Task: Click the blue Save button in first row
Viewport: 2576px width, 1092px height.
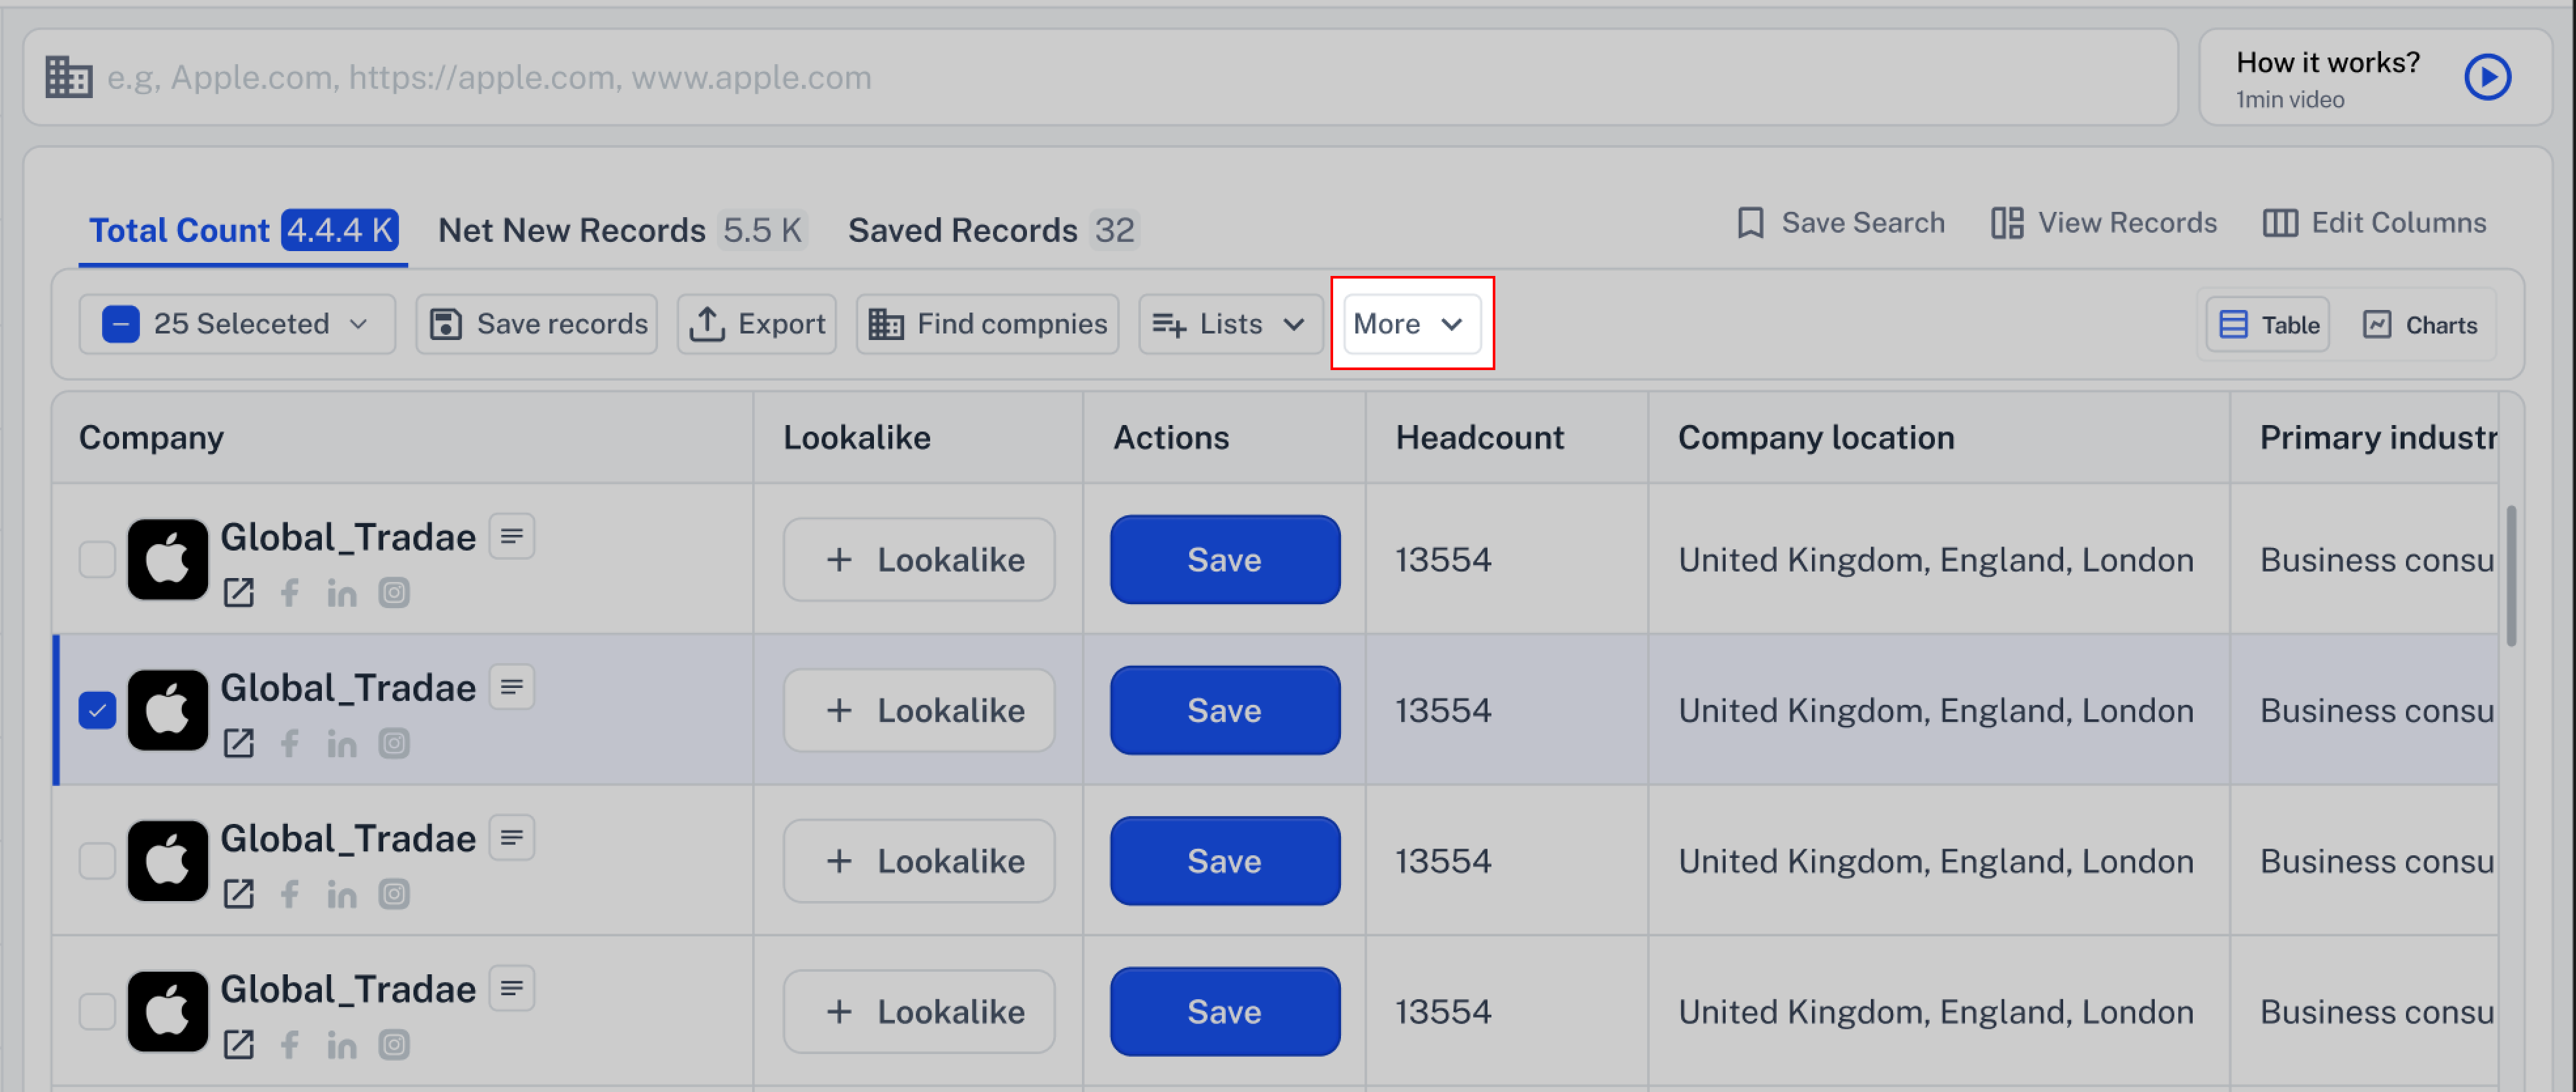Action: [x=1225, y=559]
